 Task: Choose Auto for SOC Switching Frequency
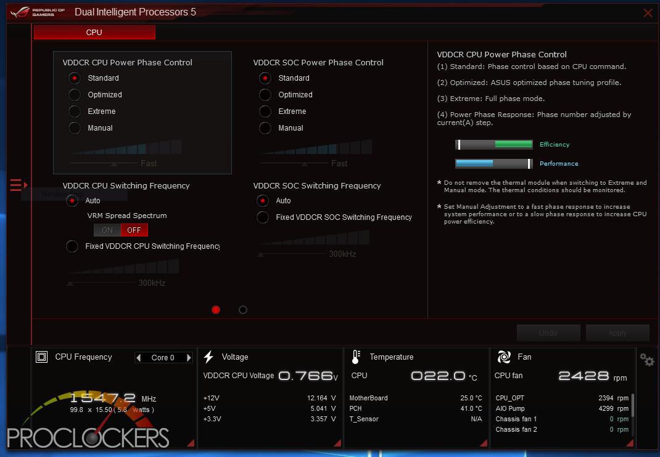tap(263, 201)
